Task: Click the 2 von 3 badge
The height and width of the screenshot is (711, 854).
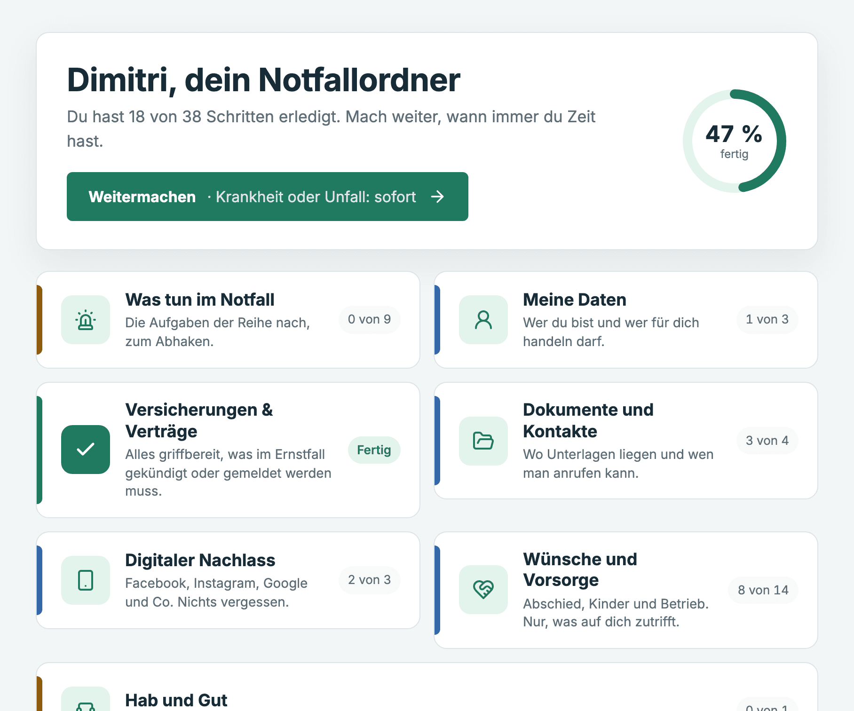Action: point(370,580)
